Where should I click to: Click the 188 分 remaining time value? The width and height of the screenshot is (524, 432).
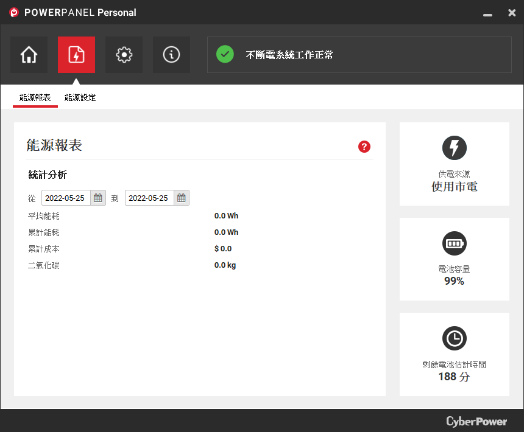[454, 377]
